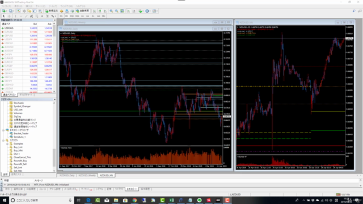Zoom in on the chart

click(x=111, y=11)
